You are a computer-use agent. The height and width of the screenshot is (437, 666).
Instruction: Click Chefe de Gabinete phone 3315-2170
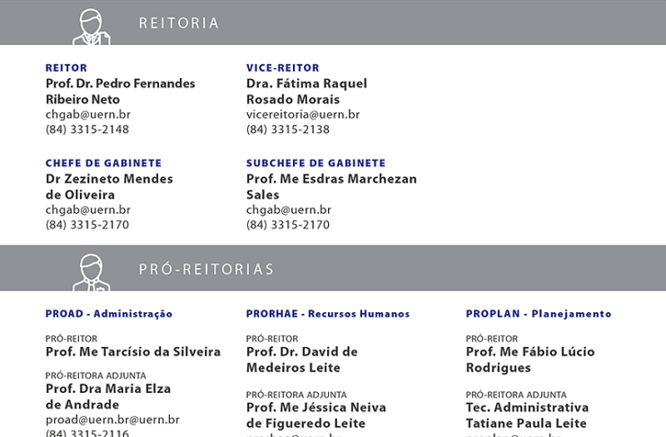click(x=87, y=225)
